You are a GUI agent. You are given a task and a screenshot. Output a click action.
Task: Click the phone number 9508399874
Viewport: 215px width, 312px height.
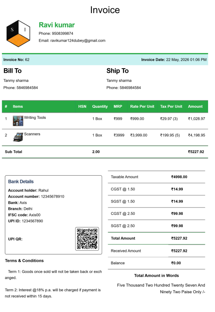pyautogui.click(x=62, y=33)
